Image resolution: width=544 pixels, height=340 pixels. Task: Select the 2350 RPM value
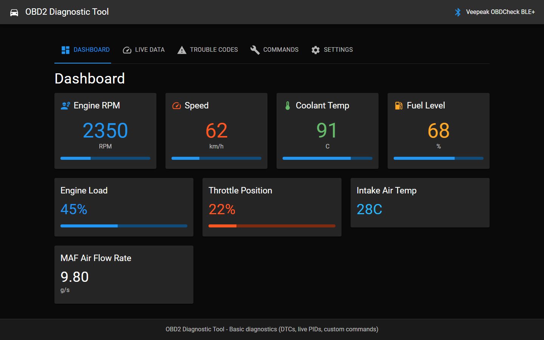click(x=105, y=131)
